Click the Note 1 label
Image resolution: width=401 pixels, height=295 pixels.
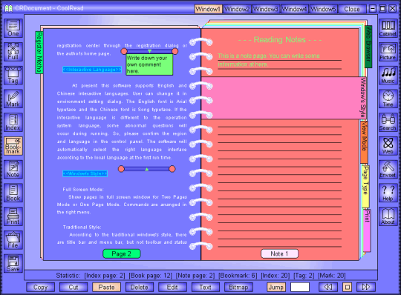click(x=279, y=253)
